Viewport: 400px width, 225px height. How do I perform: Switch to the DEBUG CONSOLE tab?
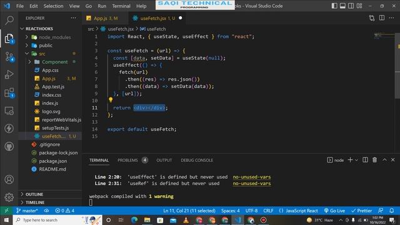click(x=197, y=160)
